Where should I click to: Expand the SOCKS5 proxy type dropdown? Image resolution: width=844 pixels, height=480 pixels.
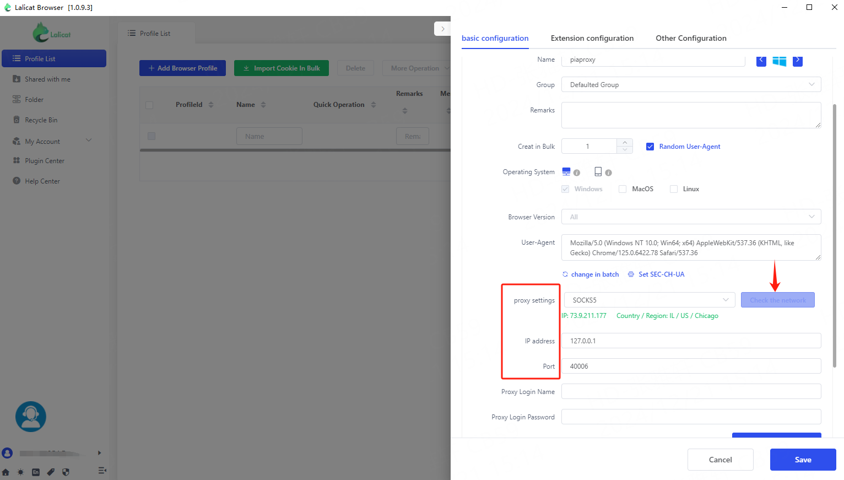point(650,300)
